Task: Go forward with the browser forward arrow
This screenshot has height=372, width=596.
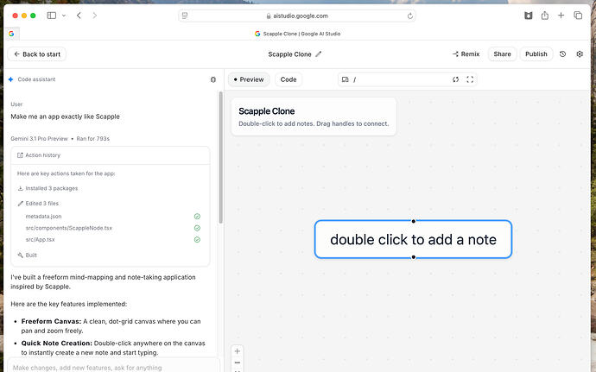Action: tap(95, 16)
